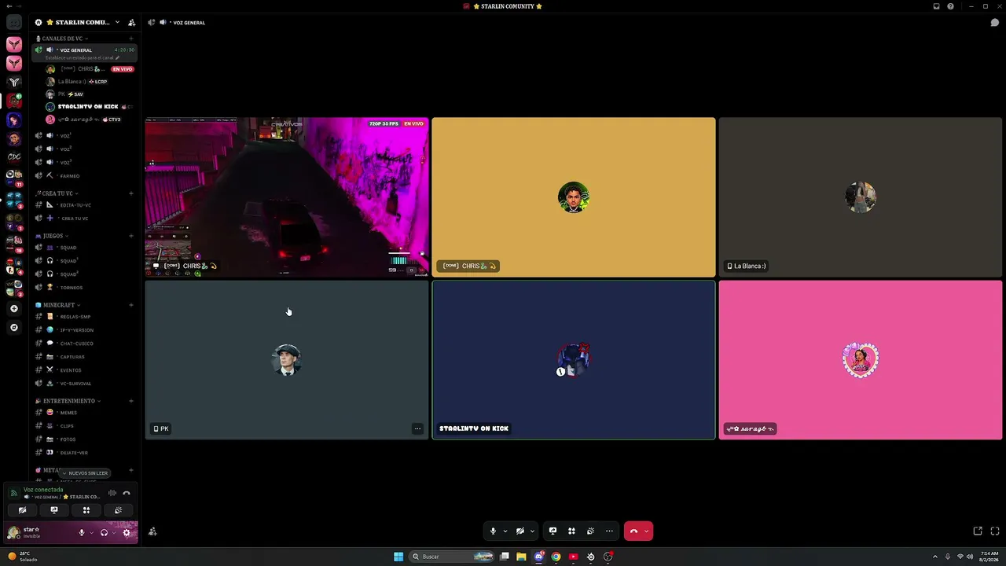Open direct messages home button
Image resolution: width=1006 pixels, height=566 pixels.
coord(14,23)
